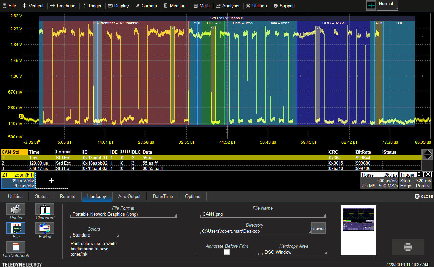The height and width of the screenshot is (267, 434).
Task: Open the Tbase timebase descriptor box
Action: [379, 180]
